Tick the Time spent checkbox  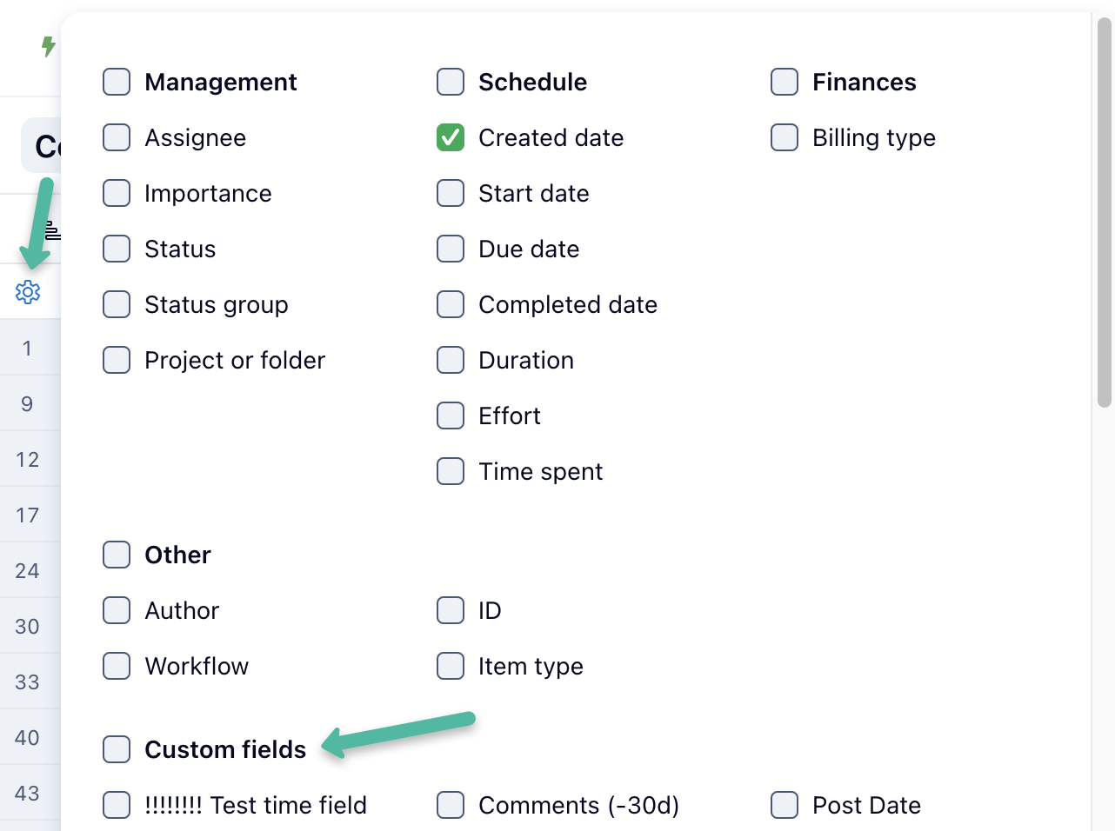tap(451, 471)
